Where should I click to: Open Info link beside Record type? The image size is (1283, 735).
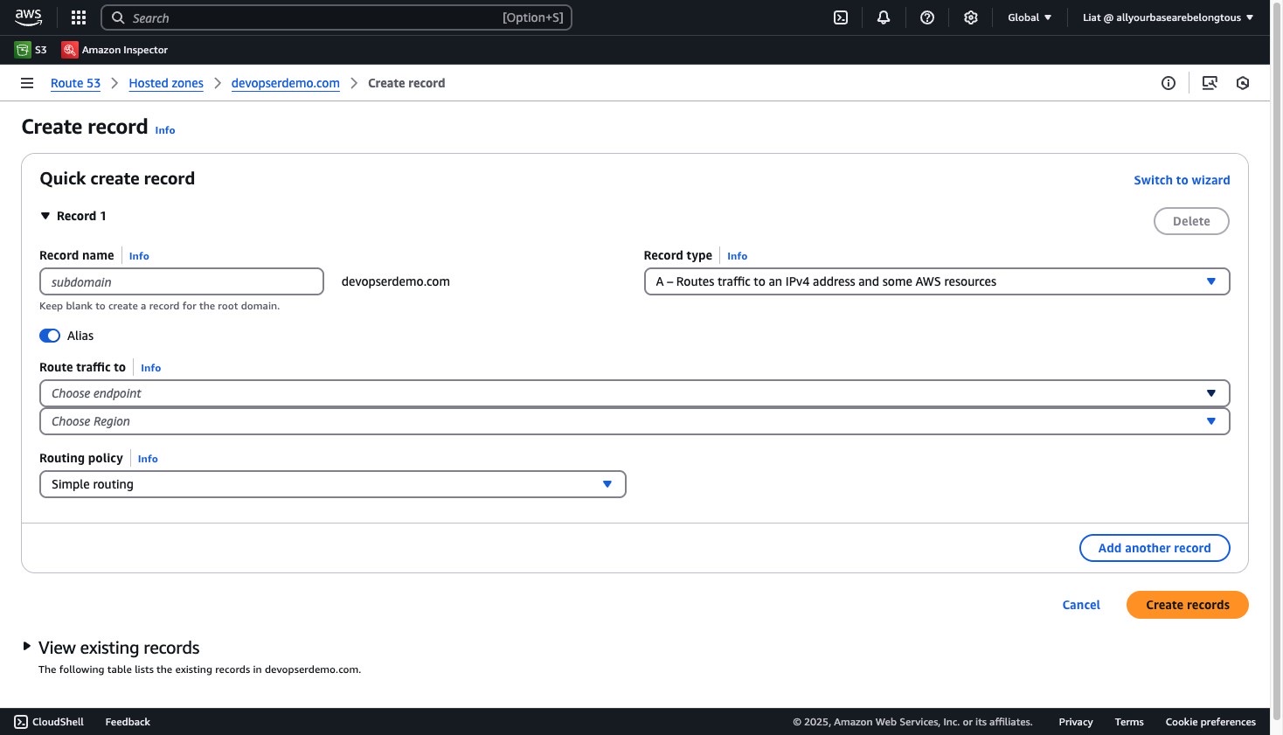[737, 256]
